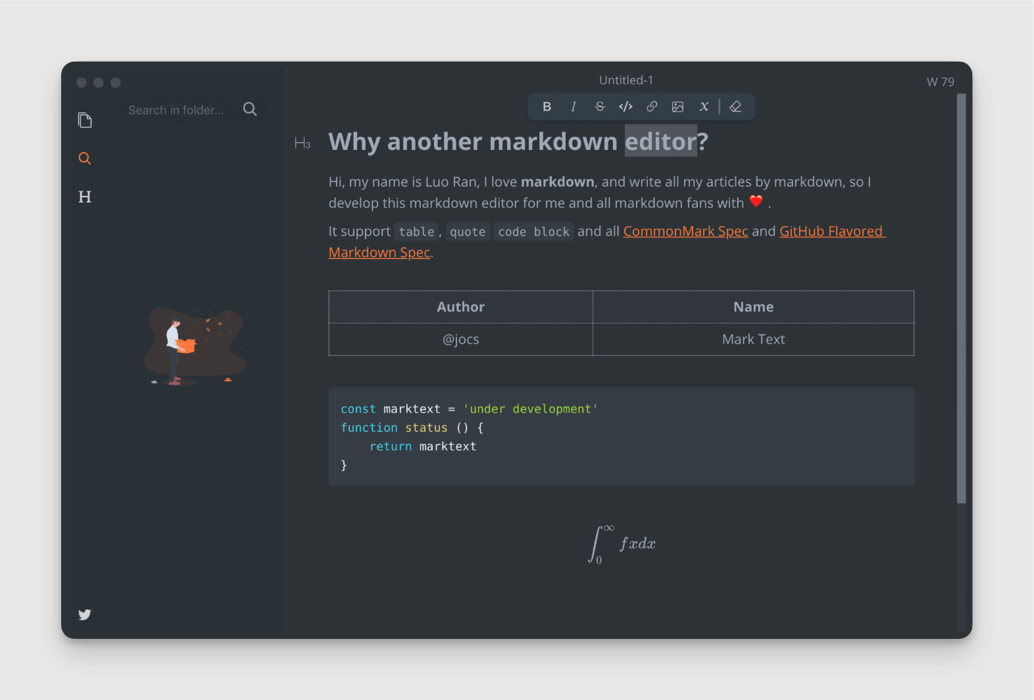Screen dimensions: 1034x700
Task: Click the inline code 'table'
Action: pos(416,231)
